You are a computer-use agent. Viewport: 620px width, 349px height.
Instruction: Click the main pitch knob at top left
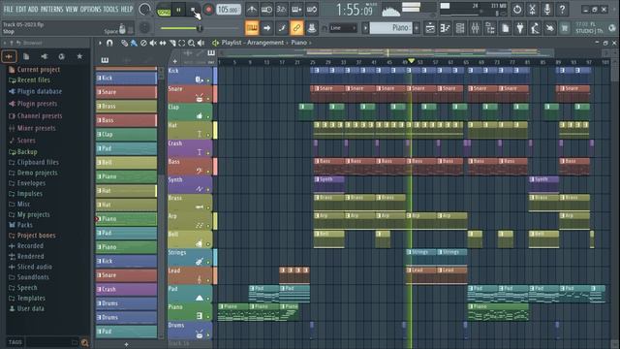click(x=144, y=10)
